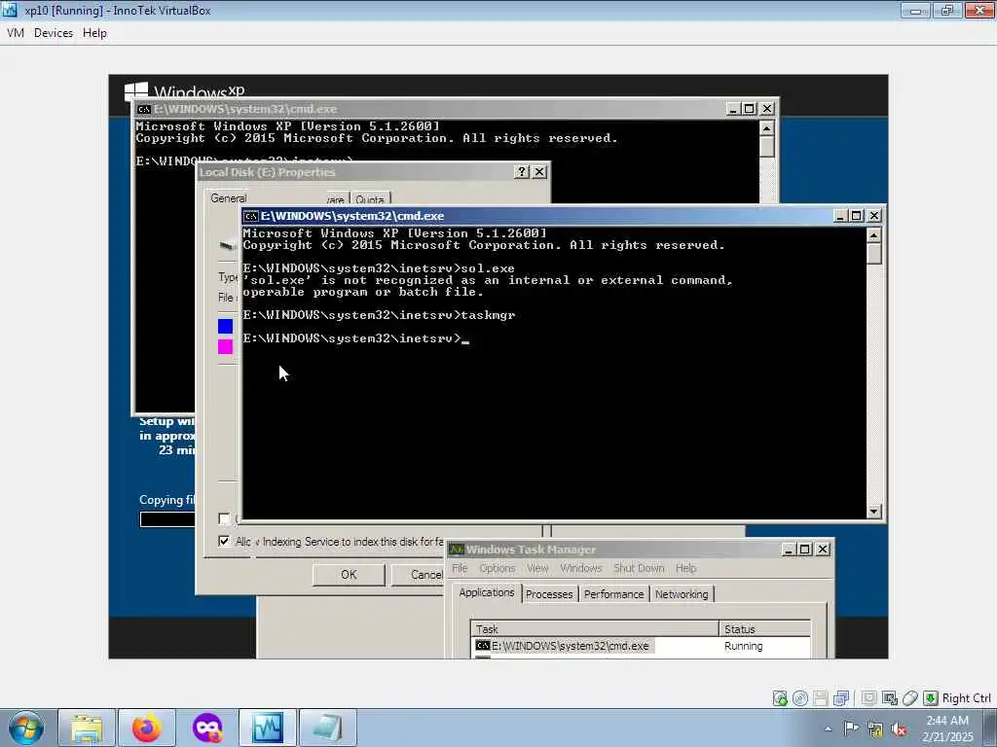
Task: Open Options menu in Task Manager
Action: click(498, 568)
